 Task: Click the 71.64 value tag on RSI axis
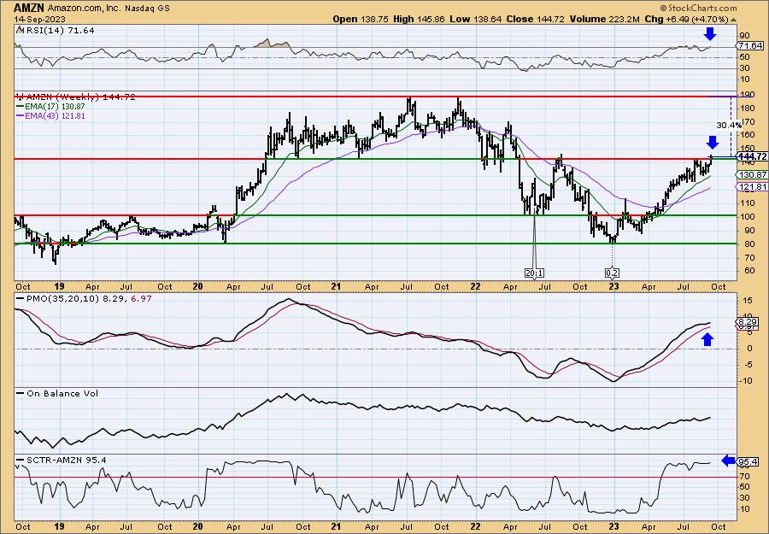[x=750, y=45]
